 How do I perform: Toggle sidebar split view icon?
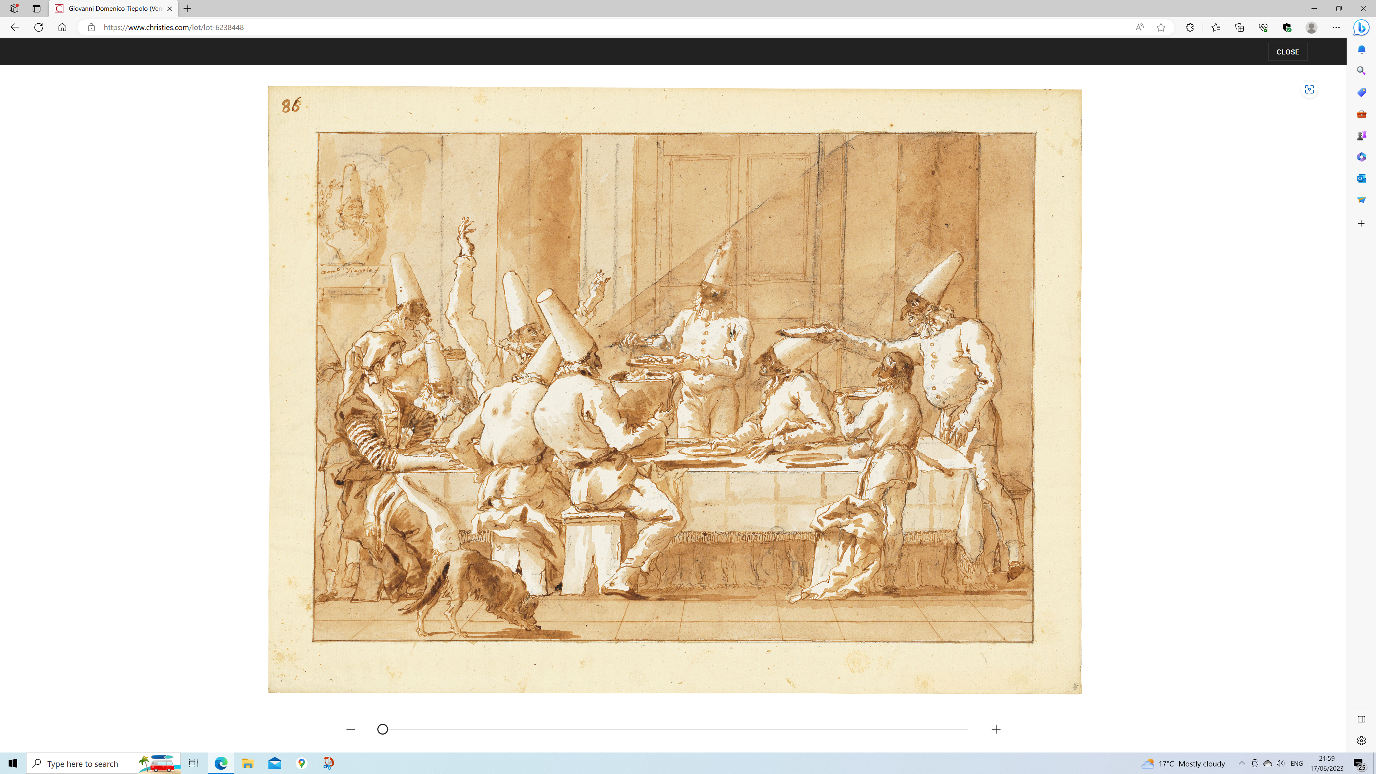(1361, 719)
